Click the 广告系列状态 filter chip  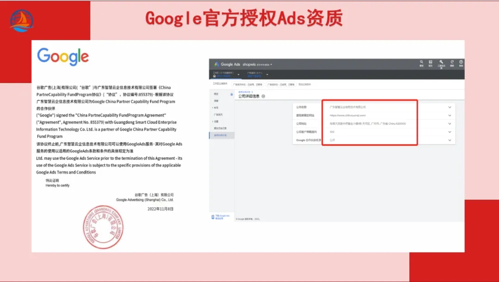coord(248,84)
